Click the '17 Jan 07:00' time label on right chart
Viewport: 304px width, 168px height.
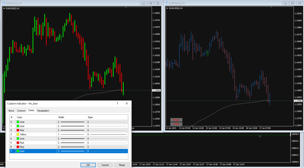click(265, 128)
